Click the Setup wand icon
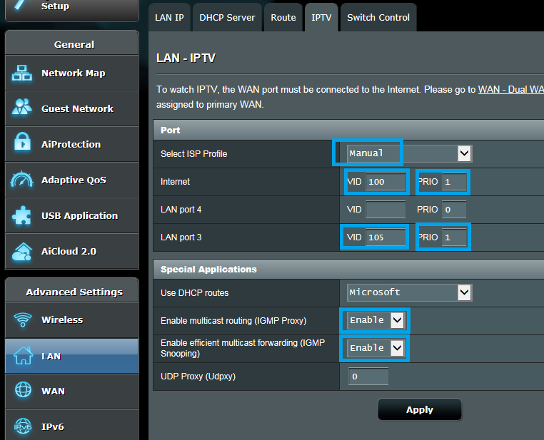 point(21,5)
